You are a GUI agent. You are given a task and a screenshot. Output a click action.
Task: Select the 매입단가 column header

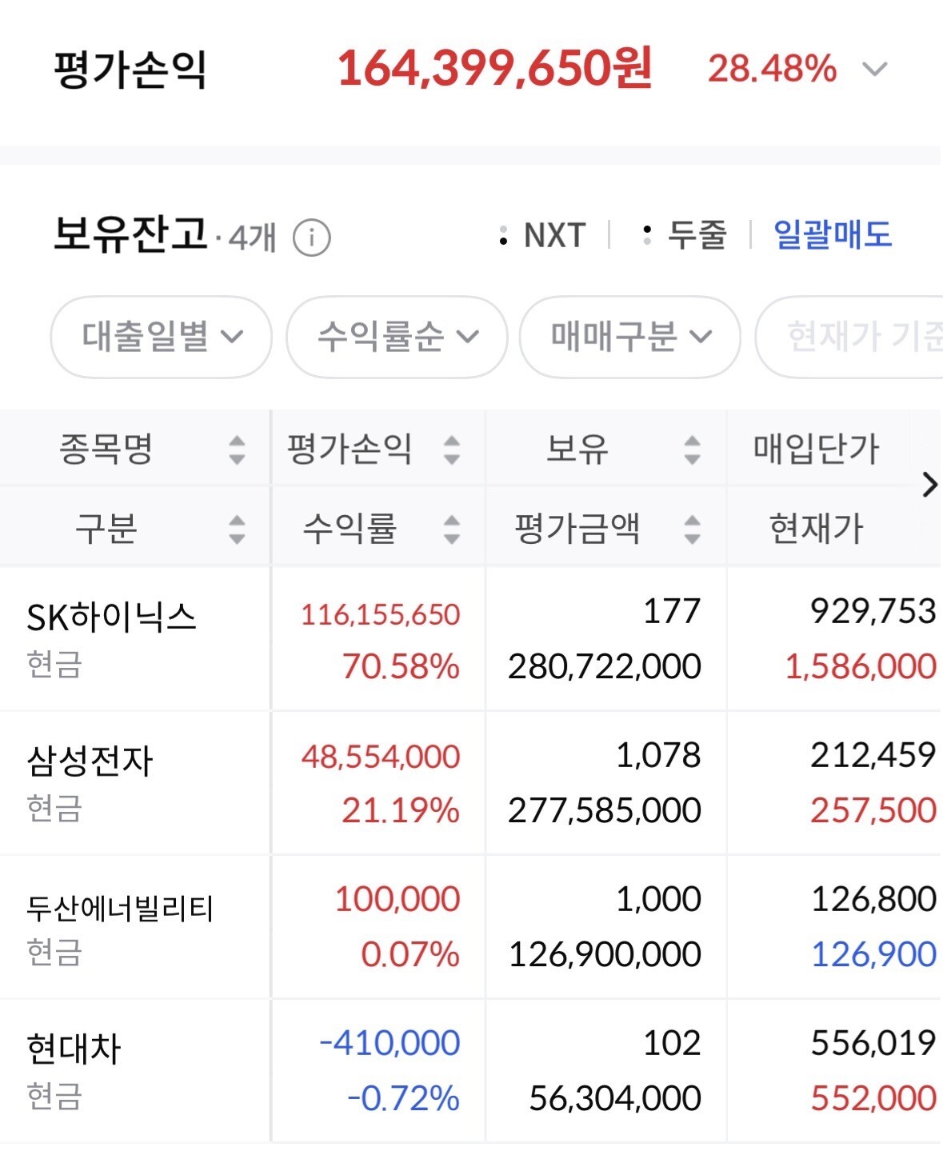point(816,449)
